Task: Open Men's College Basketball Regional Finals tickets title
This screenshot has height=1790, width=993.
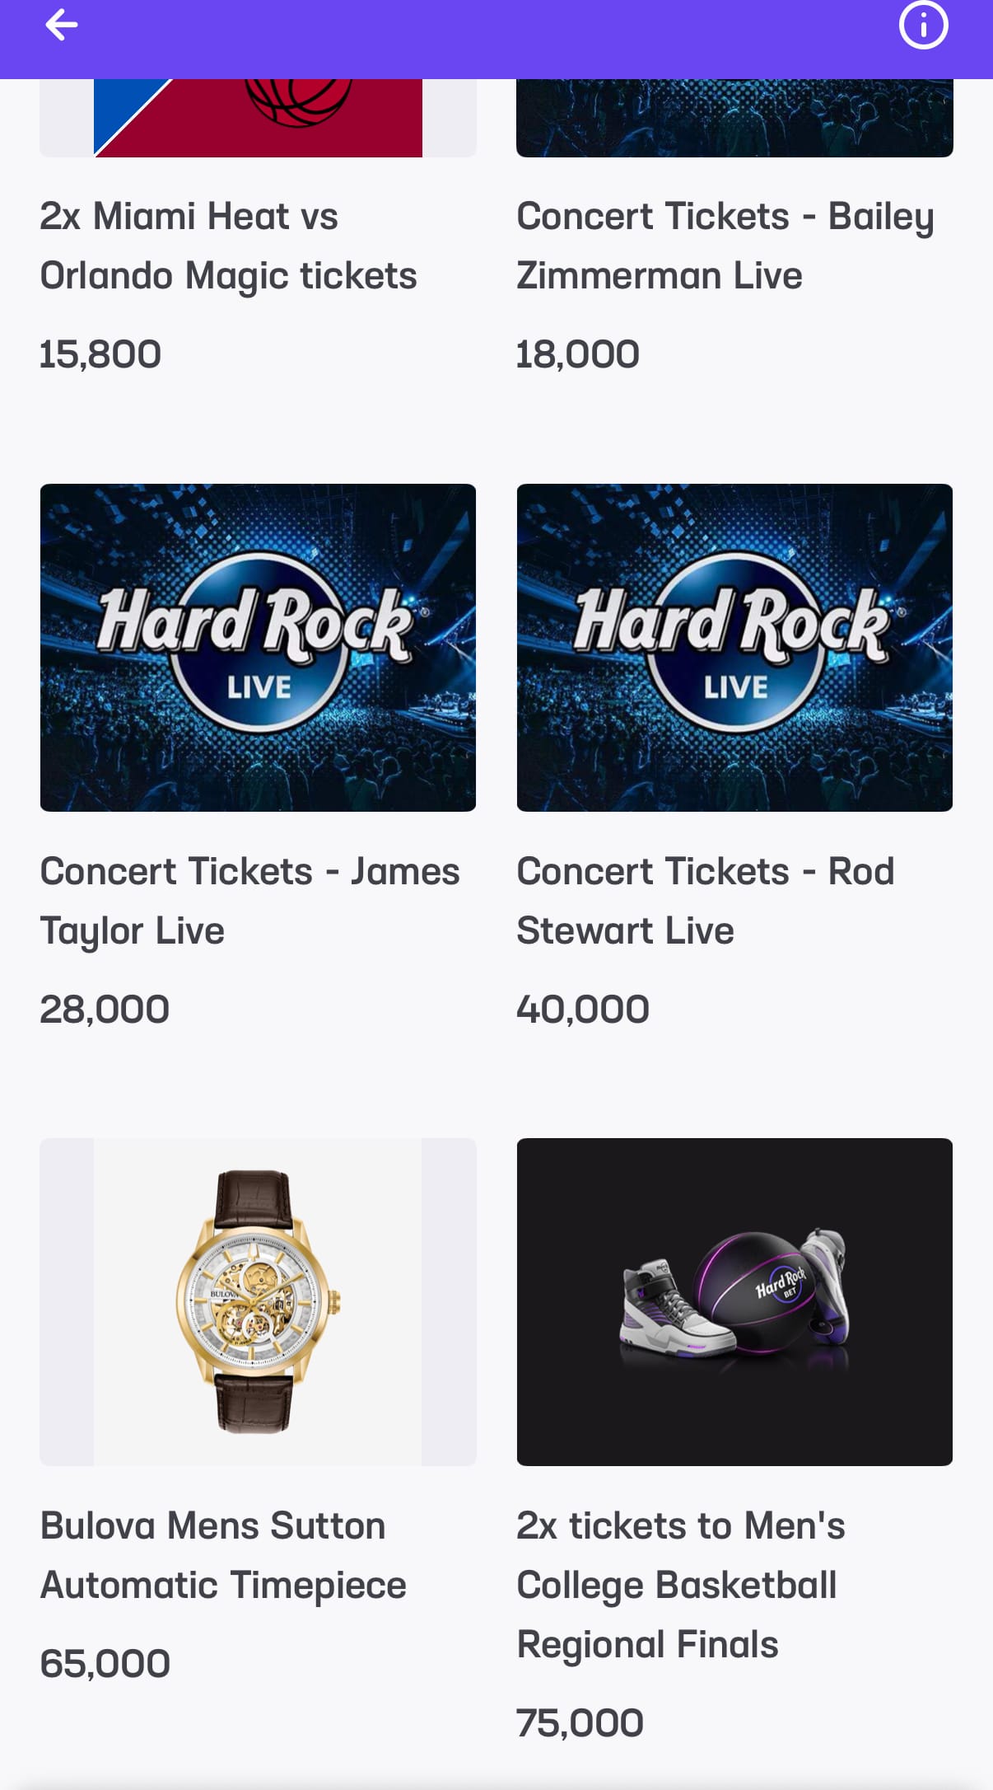Action: (680, 1585)
